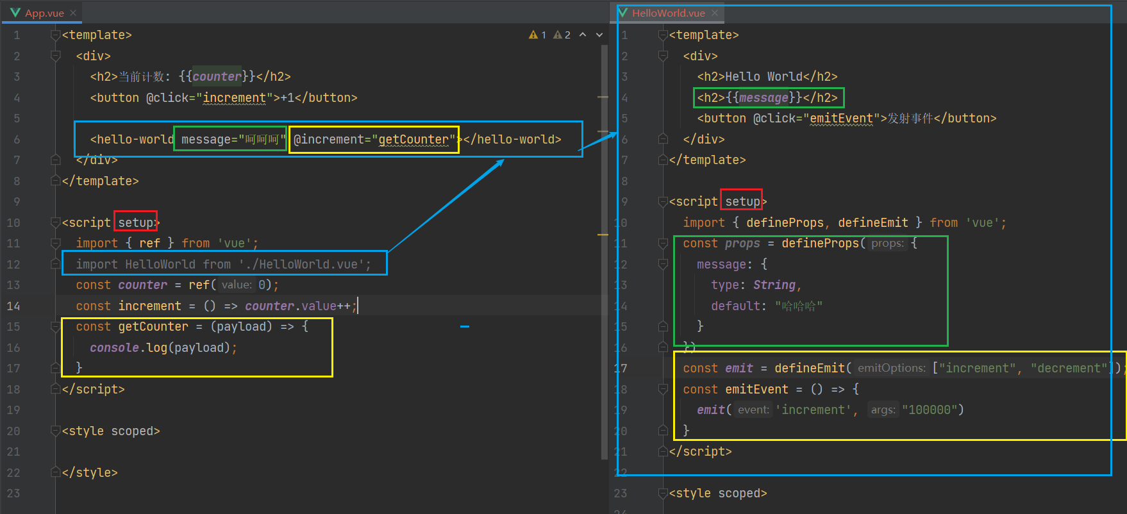Collapse script setup block in App.vue

click(56, 222)
